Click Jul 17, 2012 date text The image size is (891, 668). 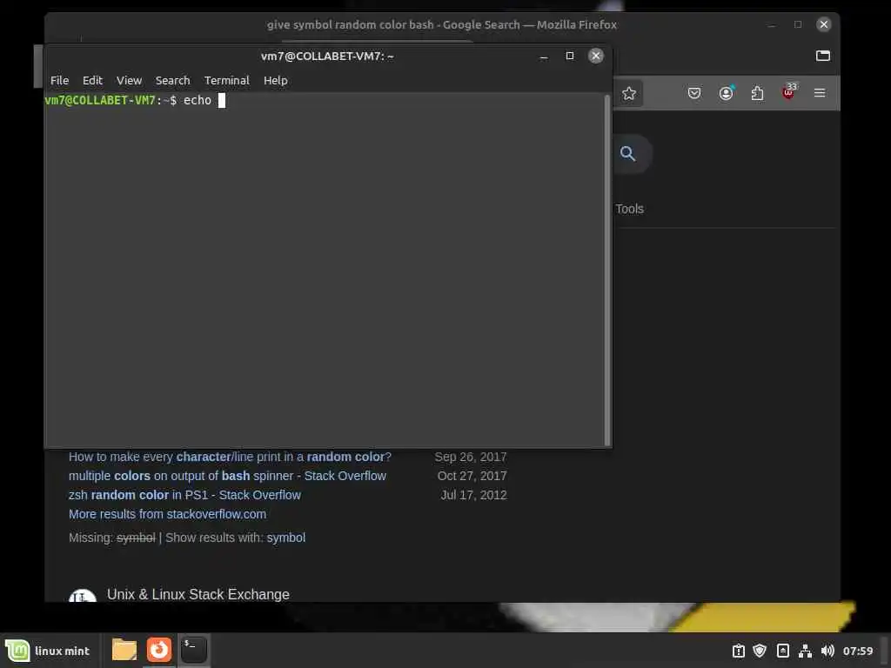coord(473,495)
